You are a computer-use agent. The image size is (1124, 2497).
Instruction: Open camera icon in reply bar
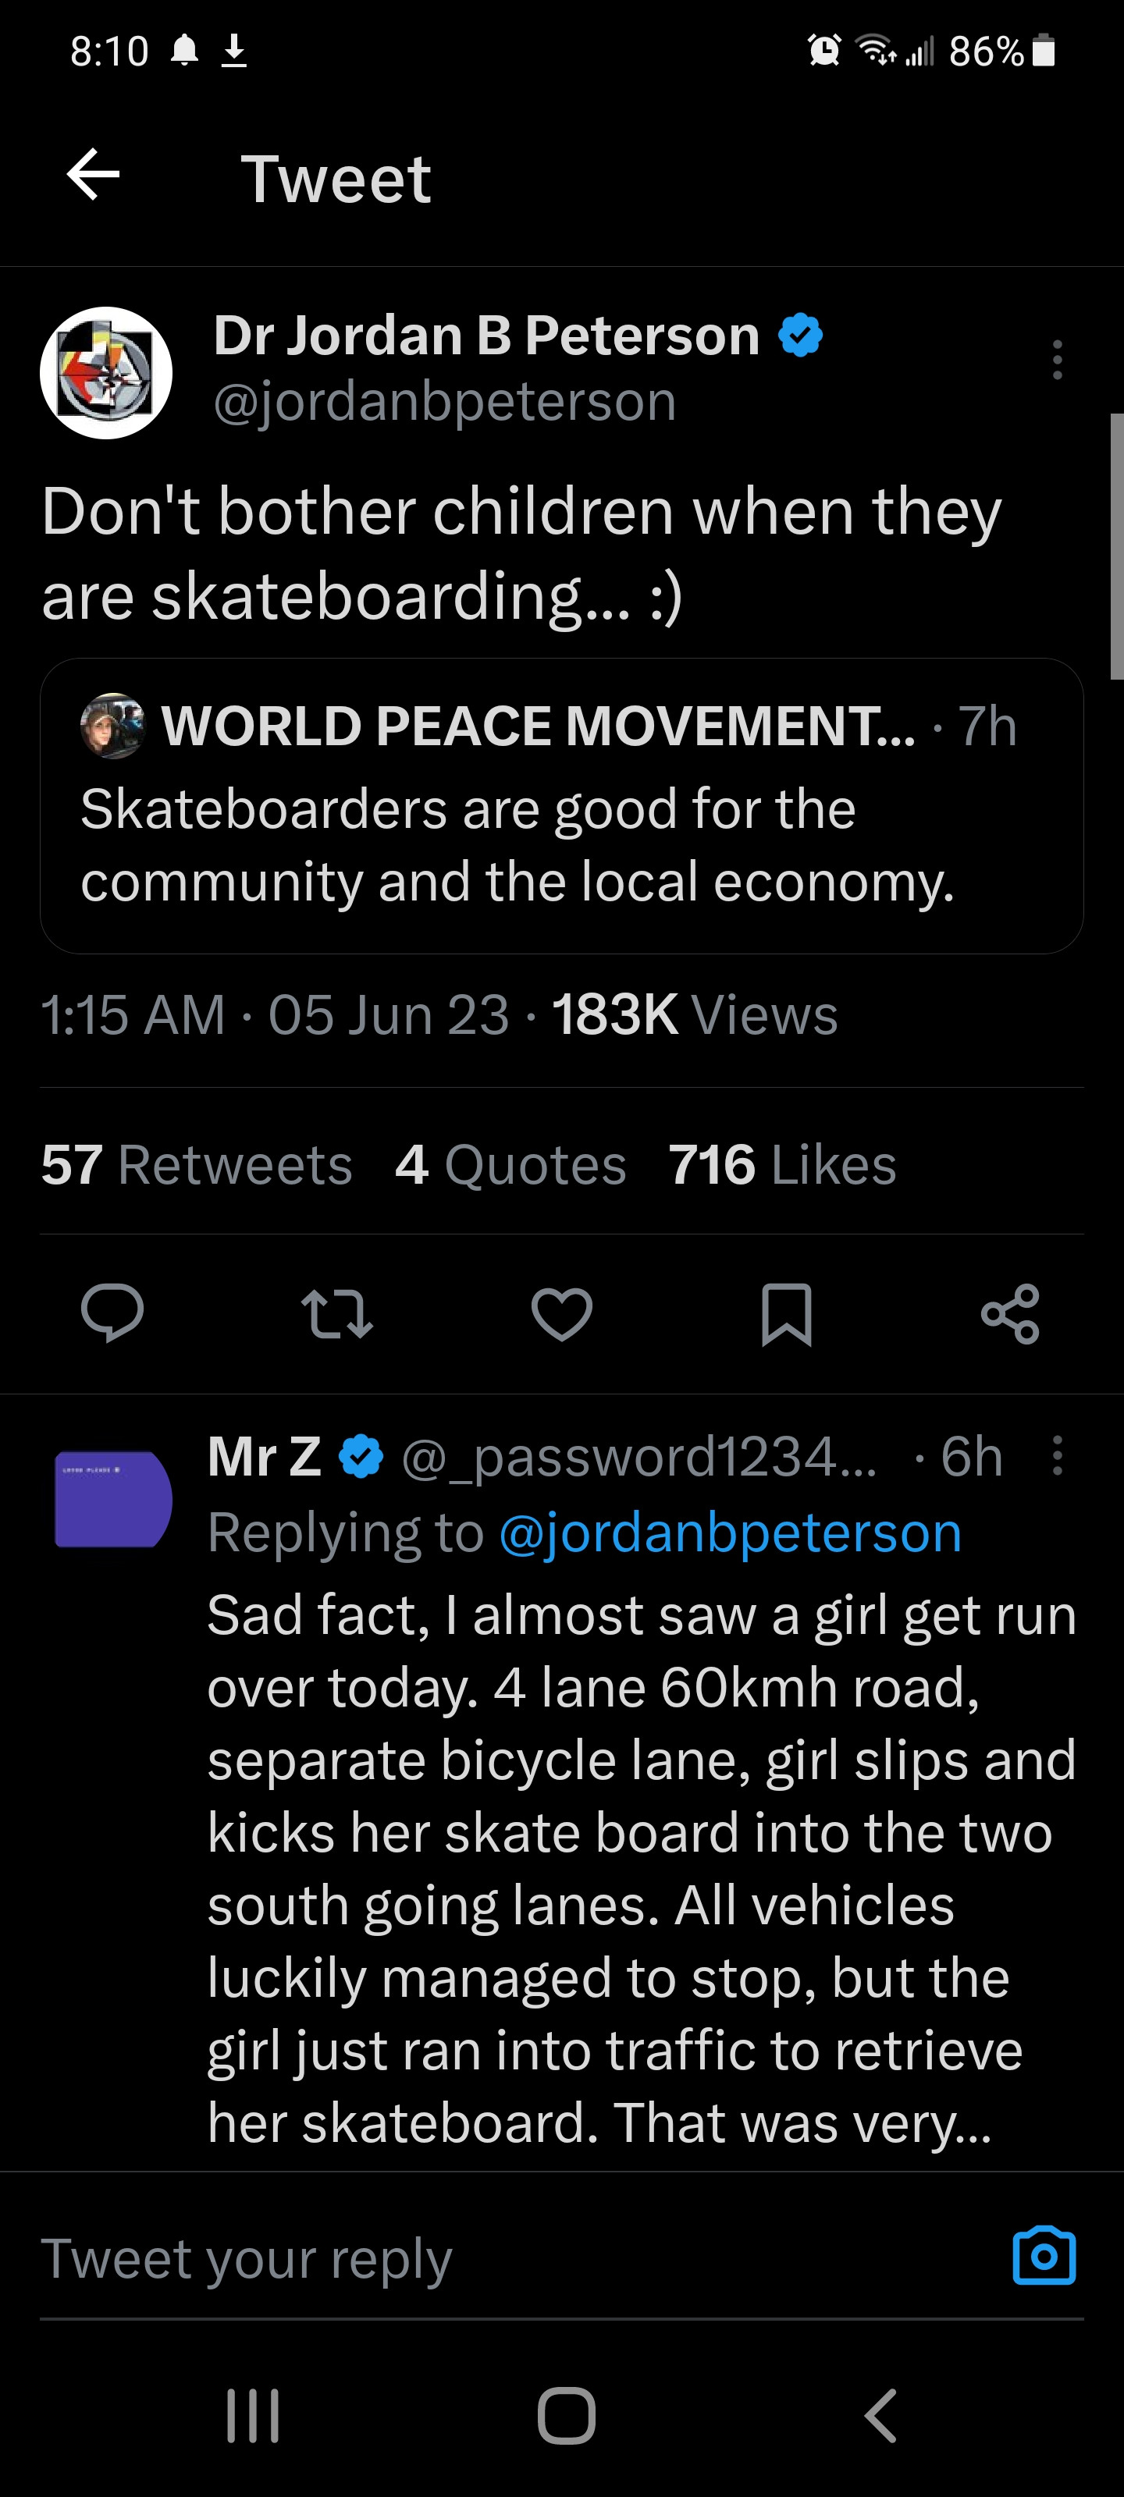pos(1044,2256)
